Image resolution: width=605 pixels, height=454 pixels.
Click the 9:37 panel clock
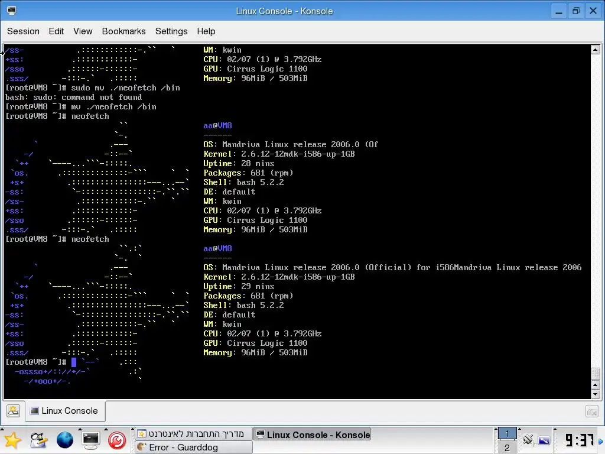(579, 440)
